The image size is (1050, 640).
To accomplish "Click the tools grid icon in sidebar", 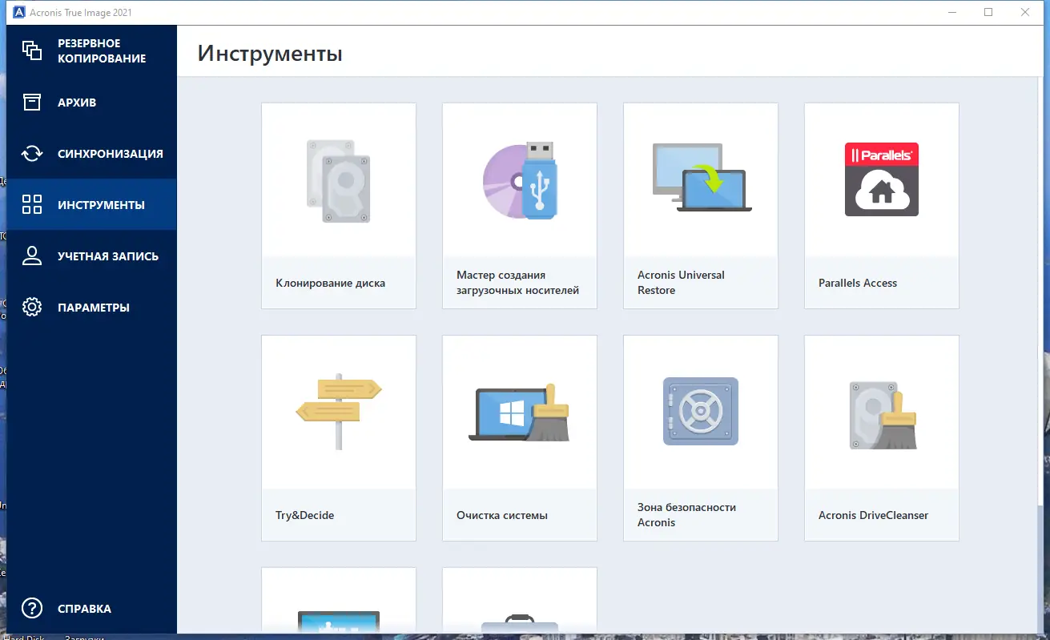I will 32,204.
